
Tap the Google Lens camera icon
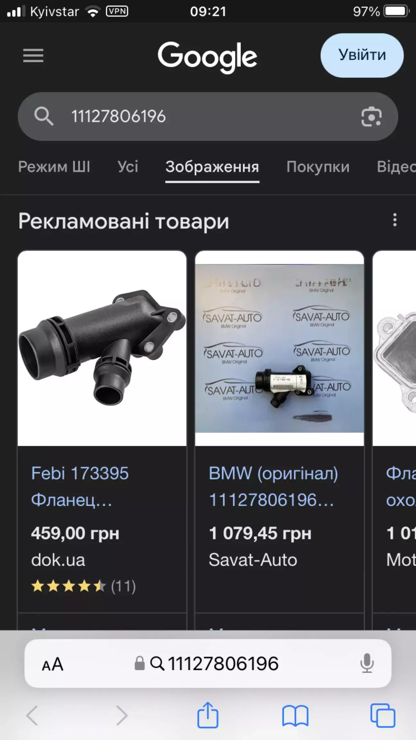pos(371,116)
